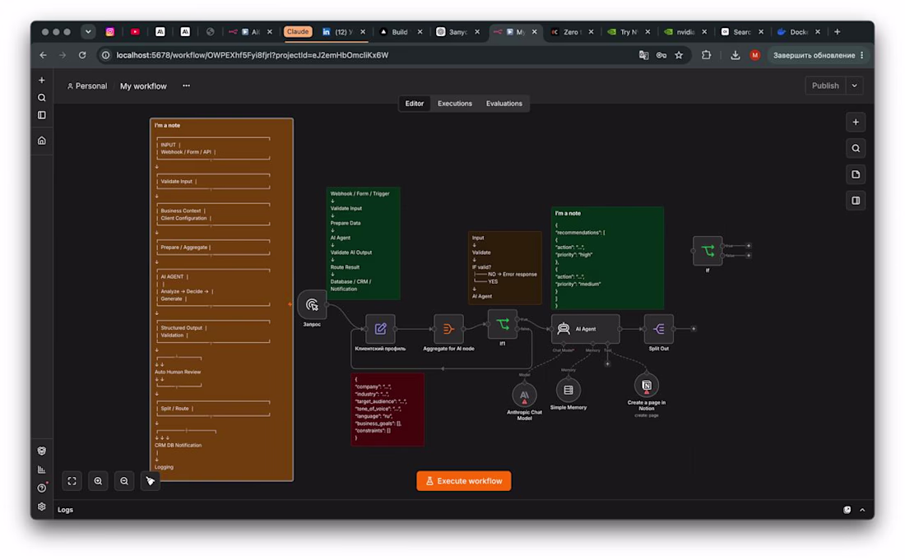This screenshot has height=560, width=905.
Task: Switch to the Claude browser tab
Action: [x=297, y=32]
